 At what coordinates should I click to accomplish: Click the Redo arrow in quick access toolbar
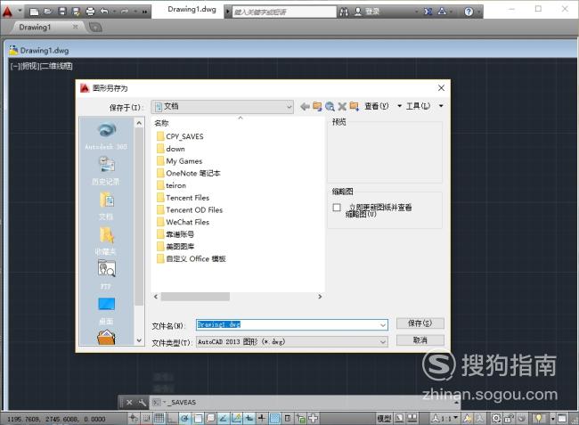pos(125,12)
